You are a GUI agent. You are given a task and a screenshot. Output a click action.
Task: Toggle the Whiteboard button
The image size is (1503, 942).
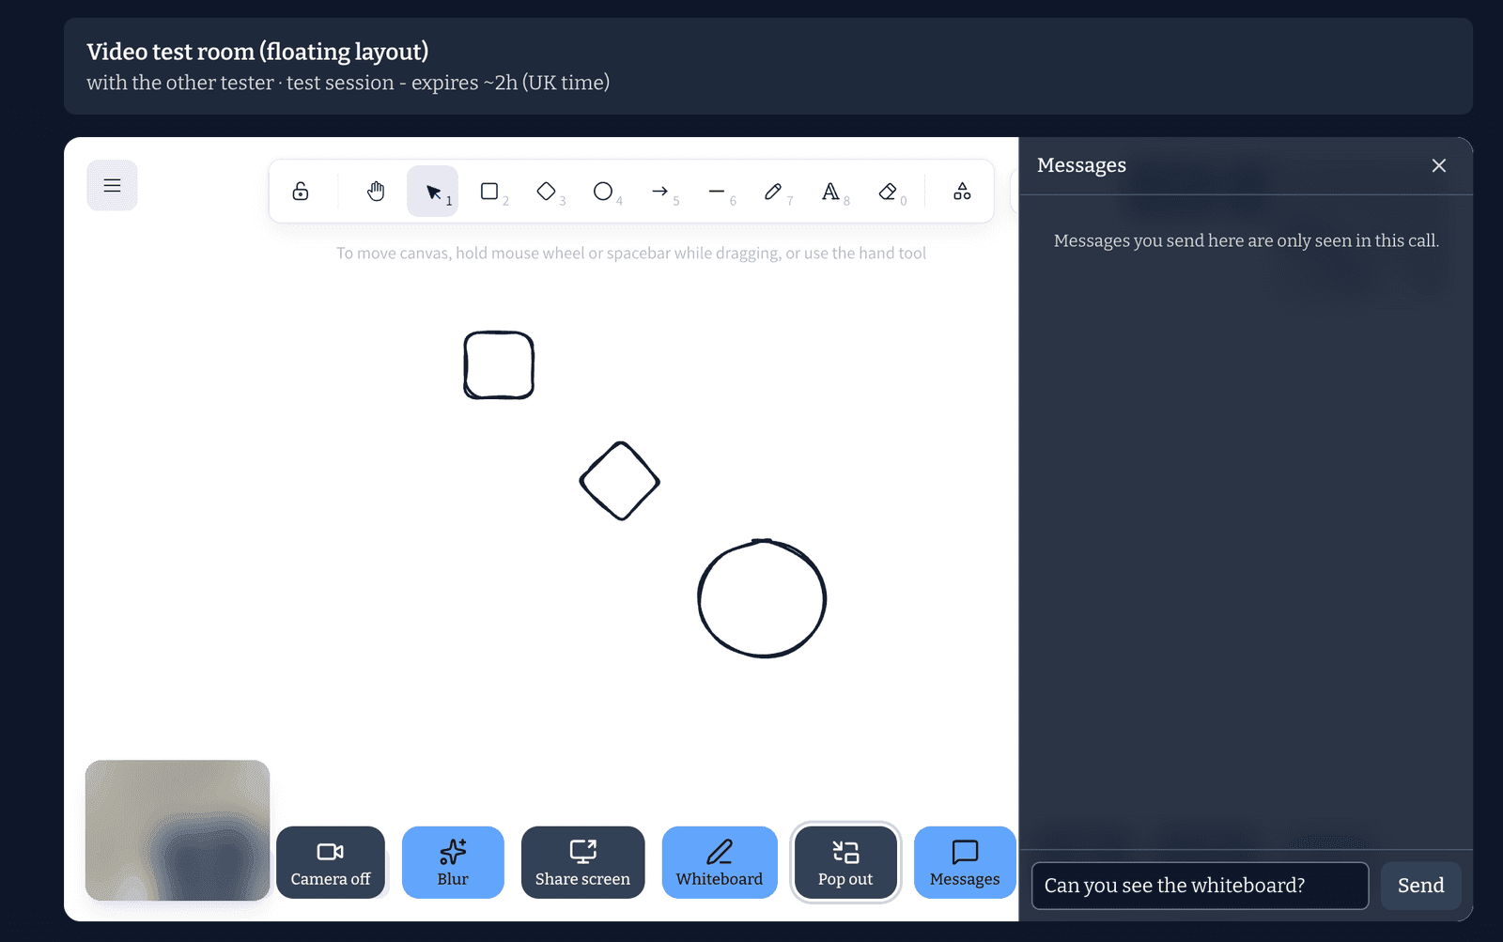click(720, 862)
